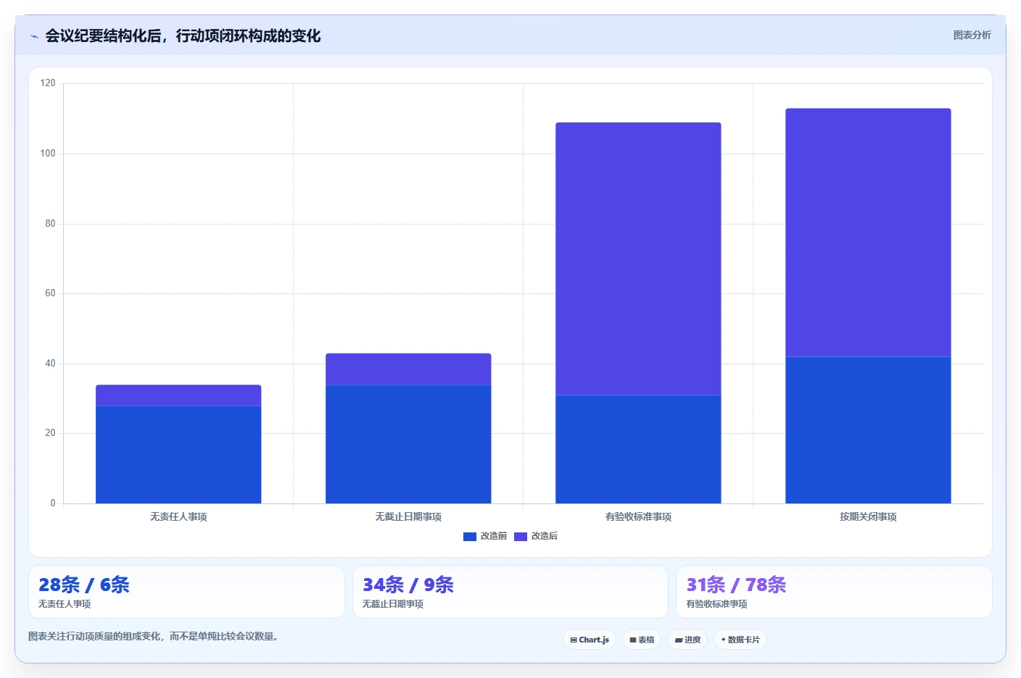Click the 改造前 bar segment for 有验收标准事项

click(x=638, y=449)
